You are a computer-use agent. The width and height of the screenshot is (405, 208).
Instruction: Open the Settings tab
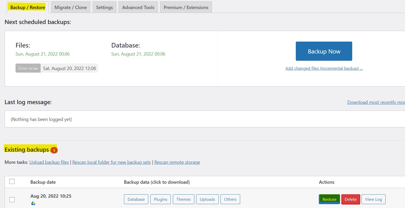point(104,7)
